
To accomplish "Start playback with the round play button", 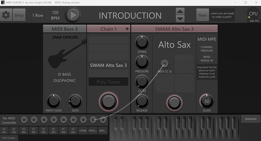I will pos(73,15).
